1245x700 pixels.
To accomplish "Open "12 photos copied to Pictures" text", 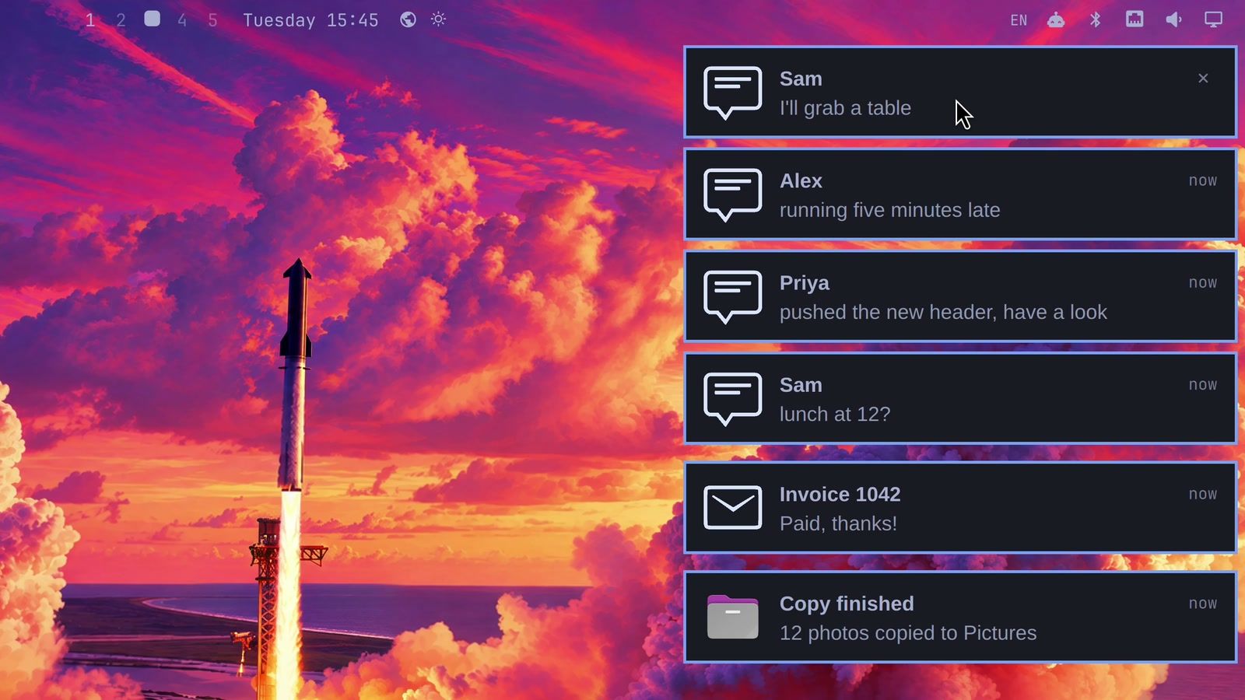I will pyautogui.click(x=908, y=633).
